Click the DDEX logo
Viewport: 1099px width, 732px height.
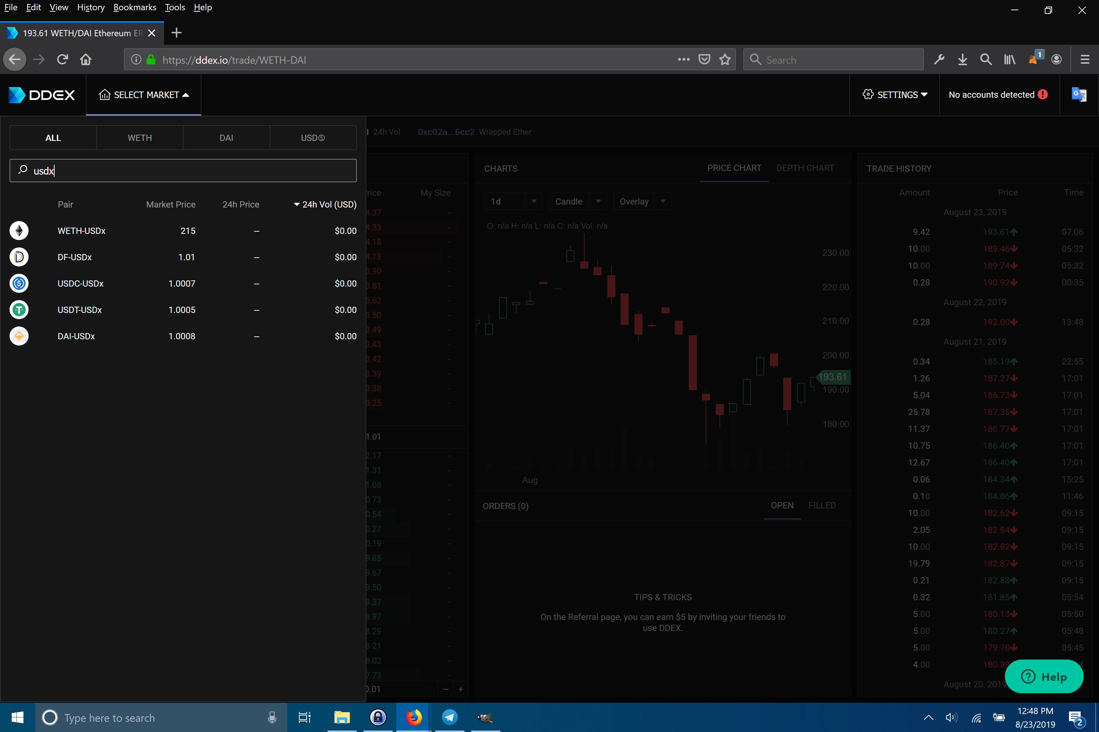[x=42, y=95]
